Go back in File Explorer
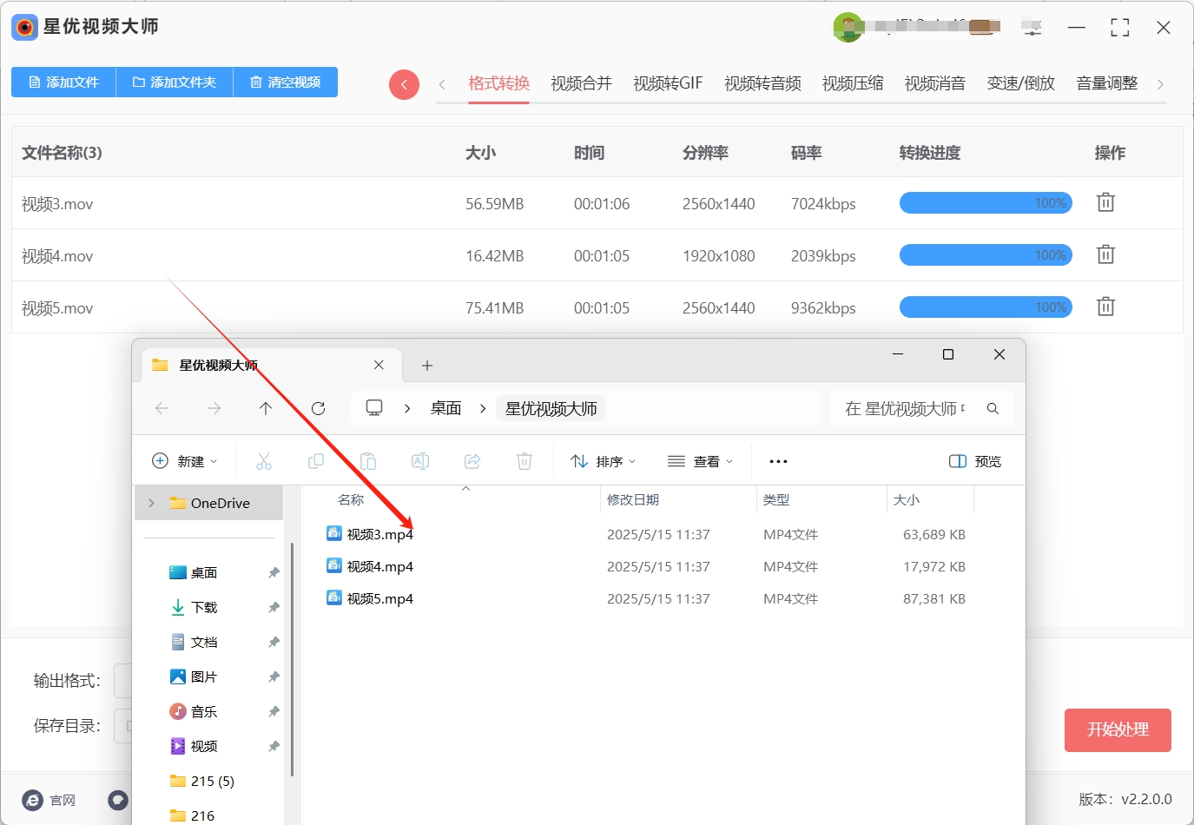Viewport: 1194px width, 825px height. [162, 408]
